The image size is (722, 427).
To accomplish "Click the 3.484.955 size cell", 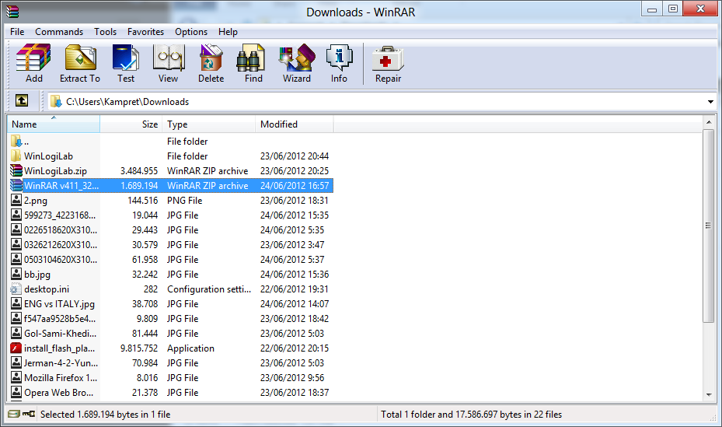I will pyautogui.click(x=139, y=171).
